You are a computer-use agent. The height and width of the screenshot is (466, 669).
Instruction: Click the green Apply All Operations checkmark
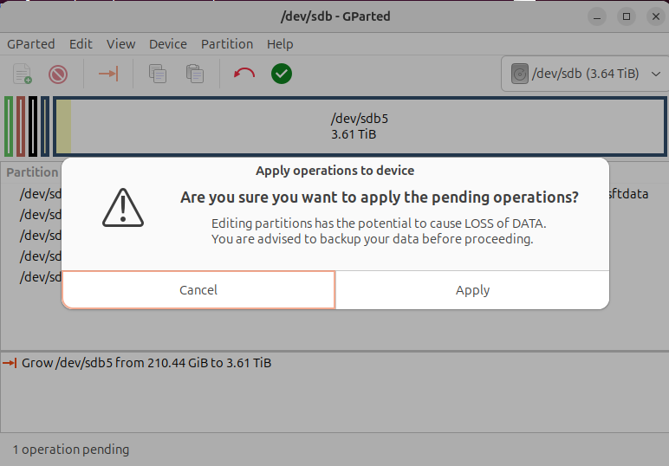282,74
